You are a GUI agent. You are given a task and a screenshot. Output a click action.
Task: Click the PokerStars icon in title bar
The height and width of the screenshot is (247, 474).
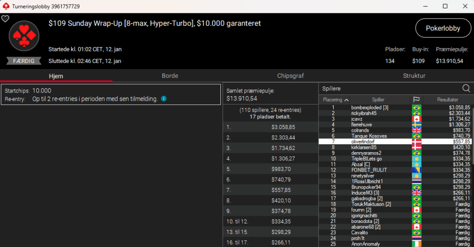coord(6,6)
